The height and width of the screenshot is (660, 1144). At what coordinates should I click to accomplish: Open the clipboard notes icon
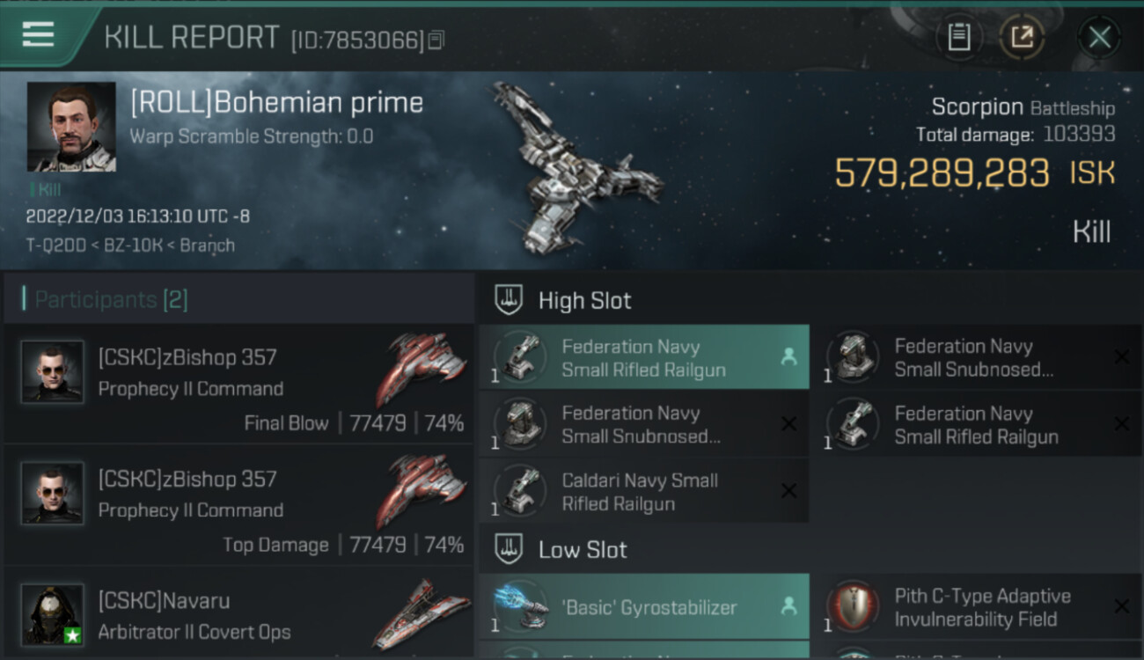[x=958, y=37]
